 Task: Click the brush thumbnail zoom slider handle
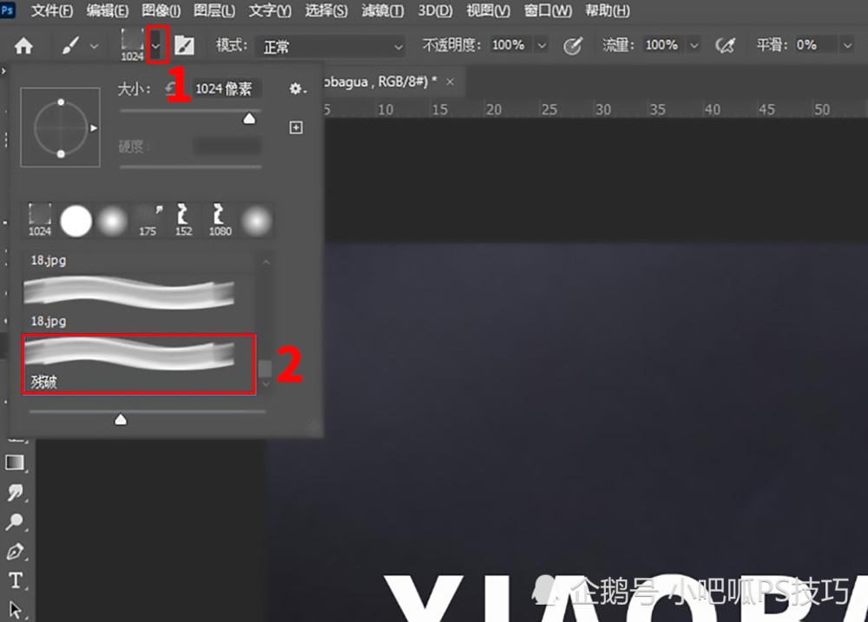pos(121,420)
